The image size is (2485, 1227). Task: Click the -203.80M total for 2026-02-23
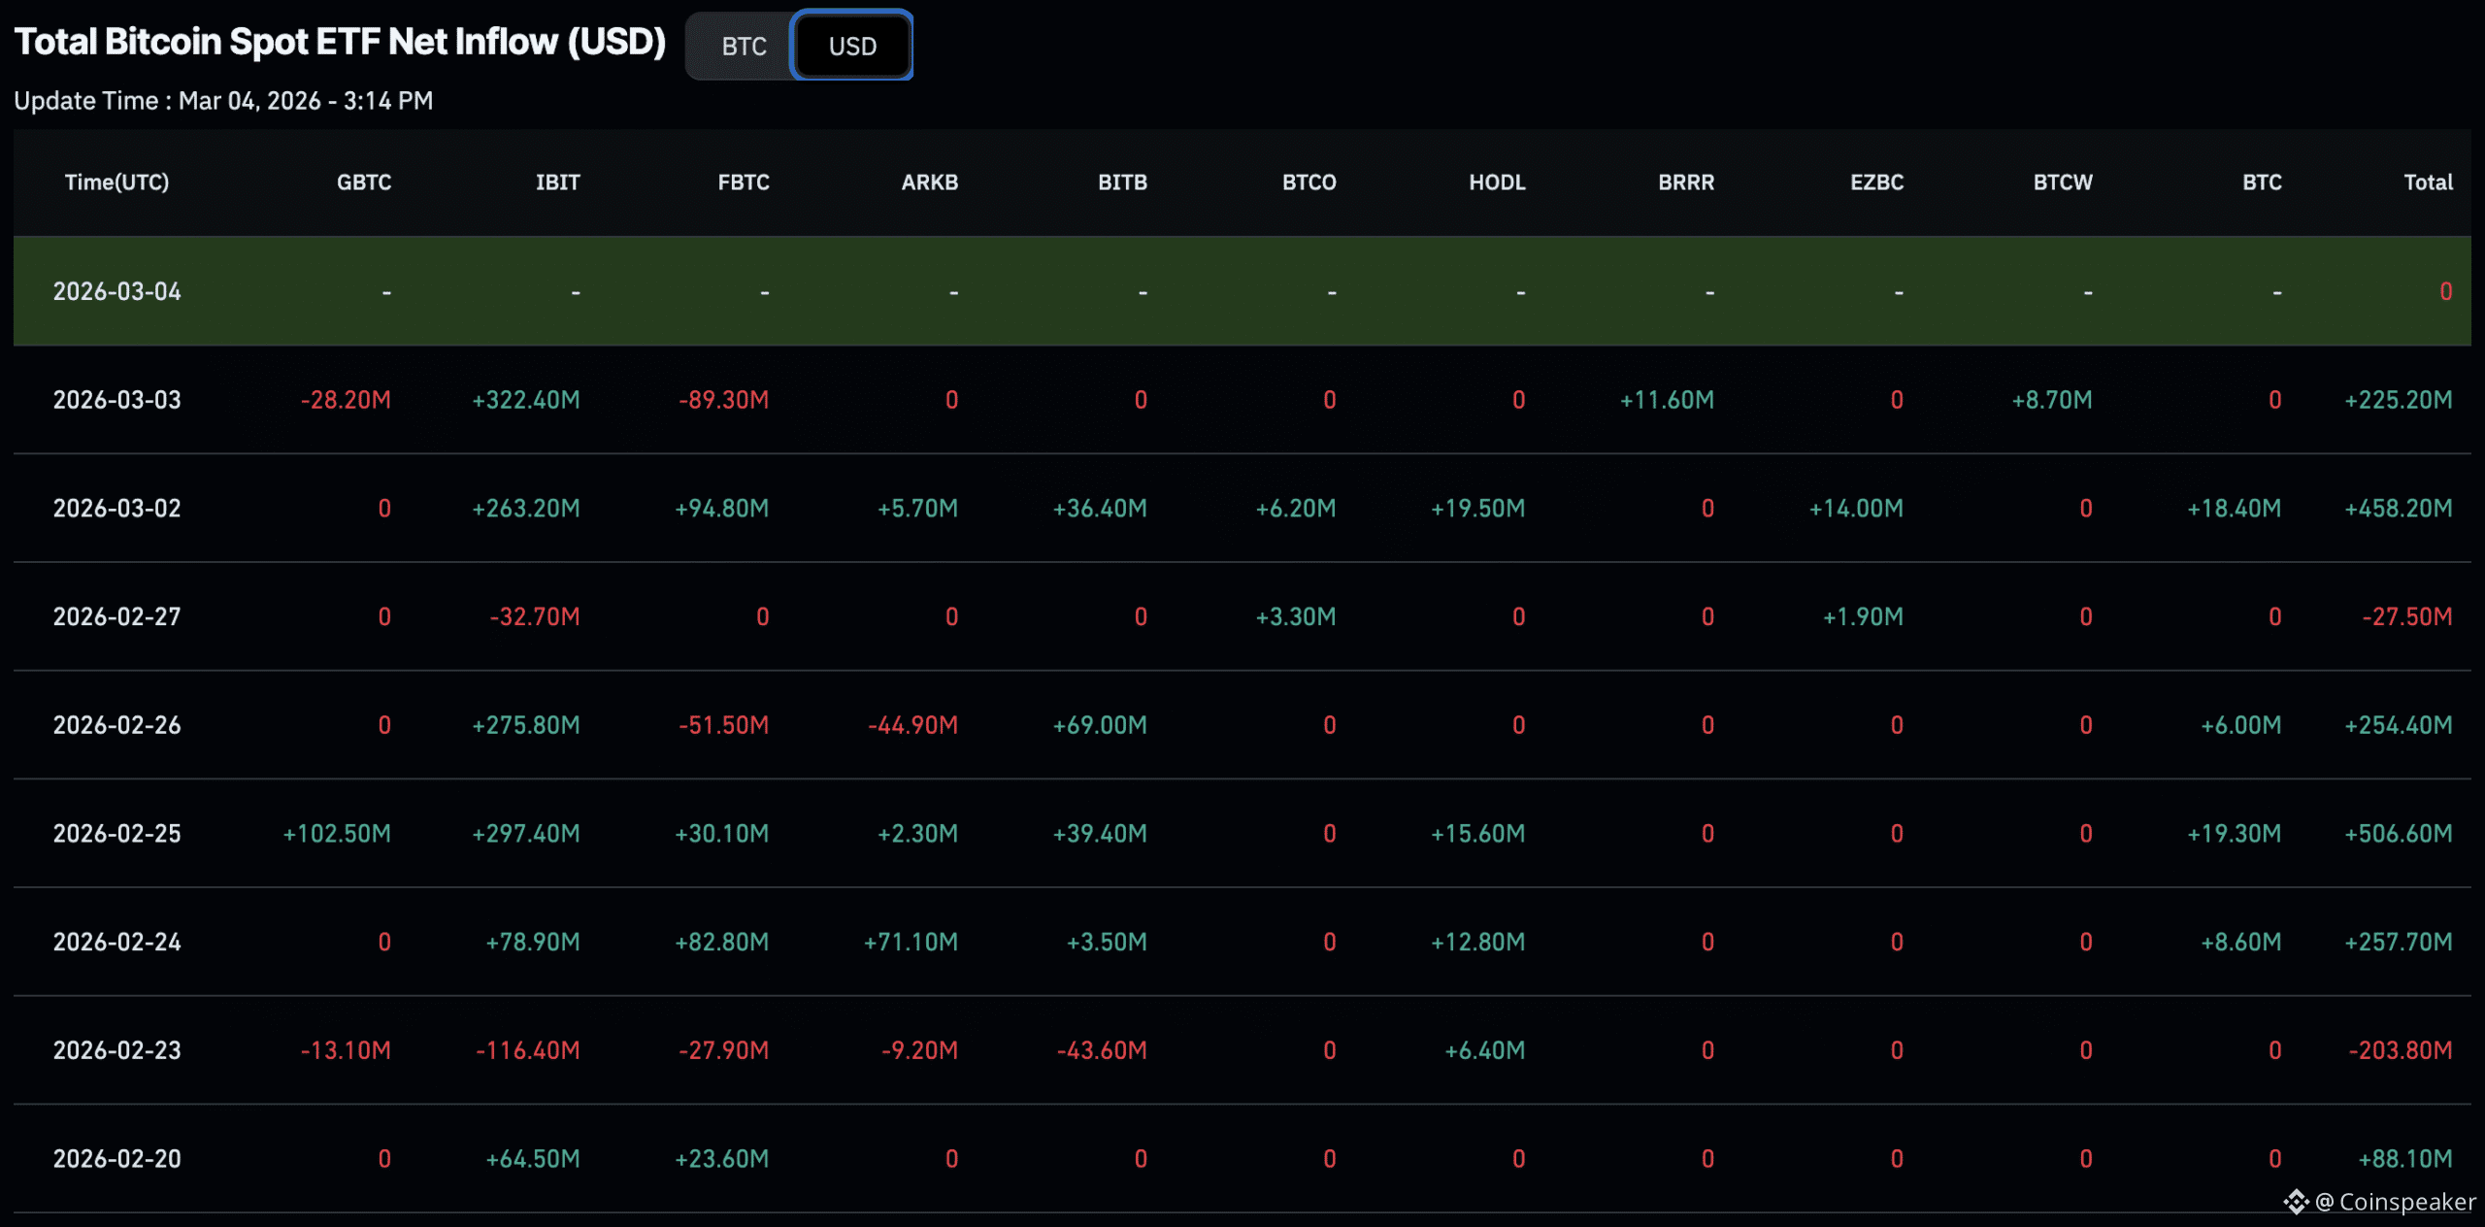tap(2400, 1050)
